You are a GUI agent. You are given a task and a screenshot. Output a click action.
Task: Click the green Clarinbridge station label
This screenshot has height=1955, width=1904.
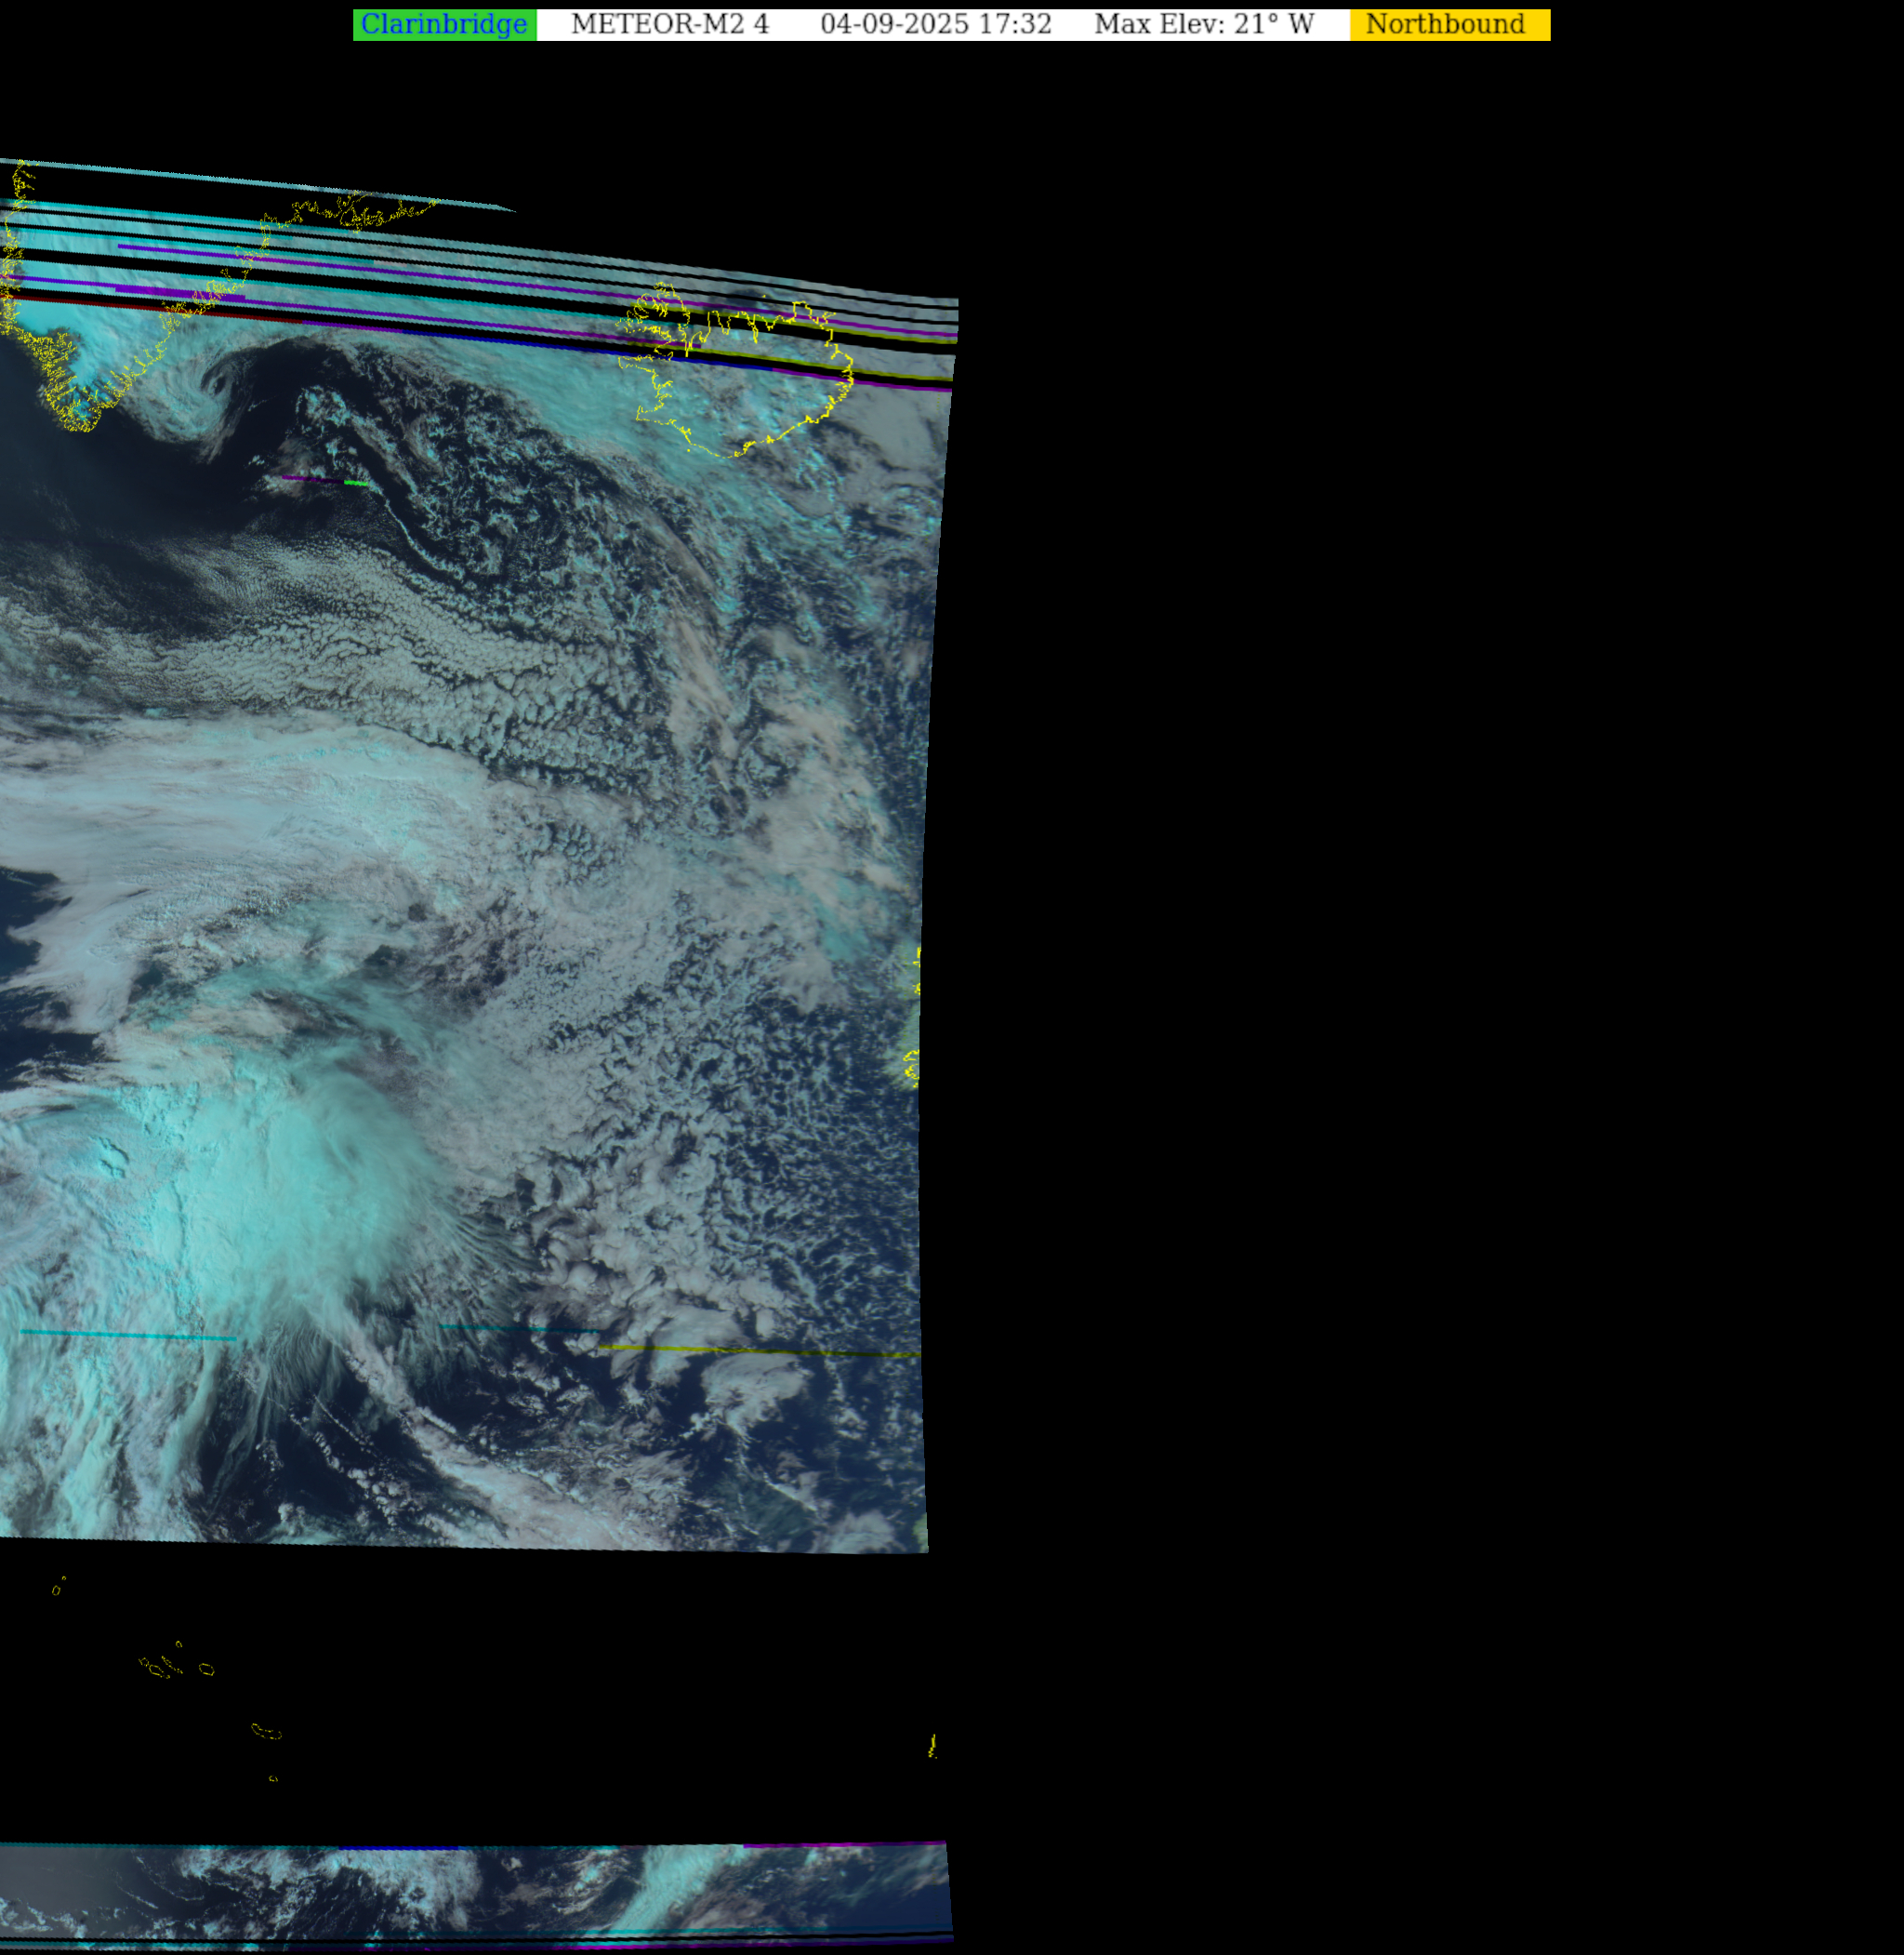[444, 25]
